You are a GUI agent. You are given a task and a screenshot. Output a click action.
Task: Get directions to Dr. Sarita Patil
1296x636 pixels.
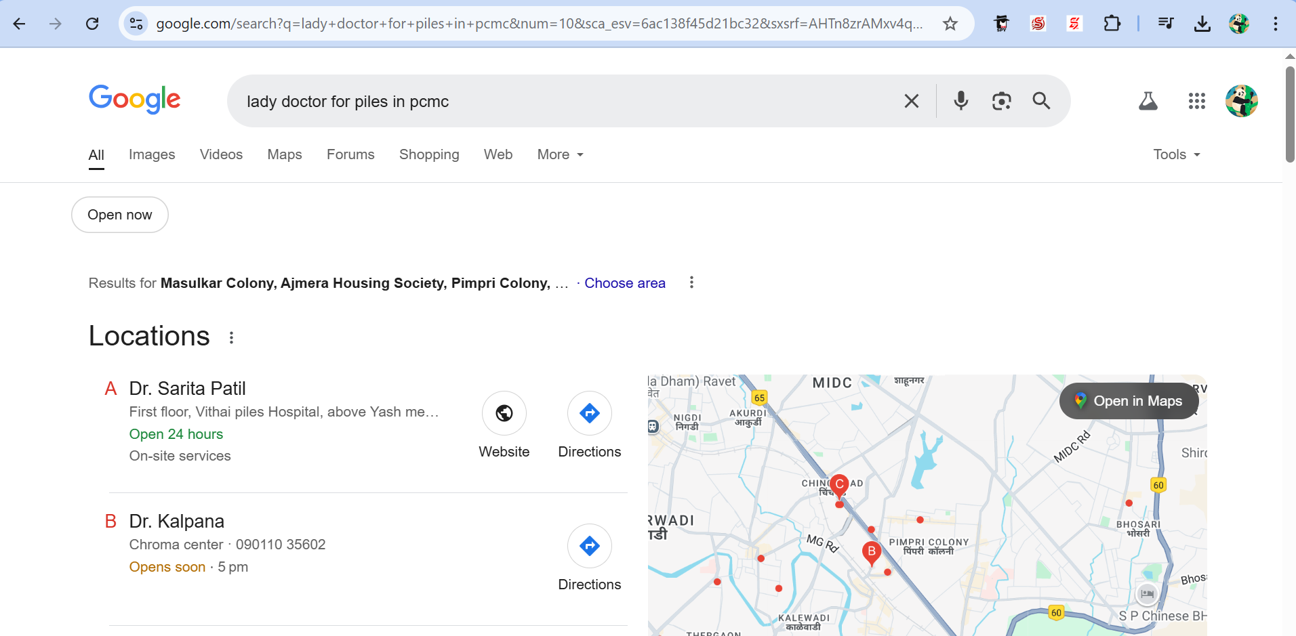589,414
